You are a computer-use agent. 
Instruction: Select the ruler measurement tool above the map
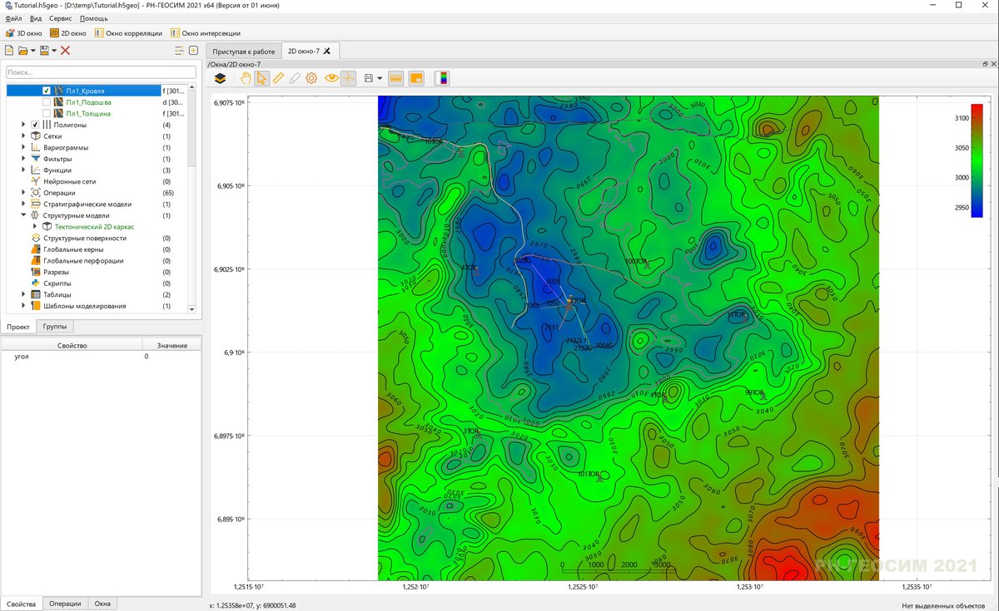click(278, 78)
